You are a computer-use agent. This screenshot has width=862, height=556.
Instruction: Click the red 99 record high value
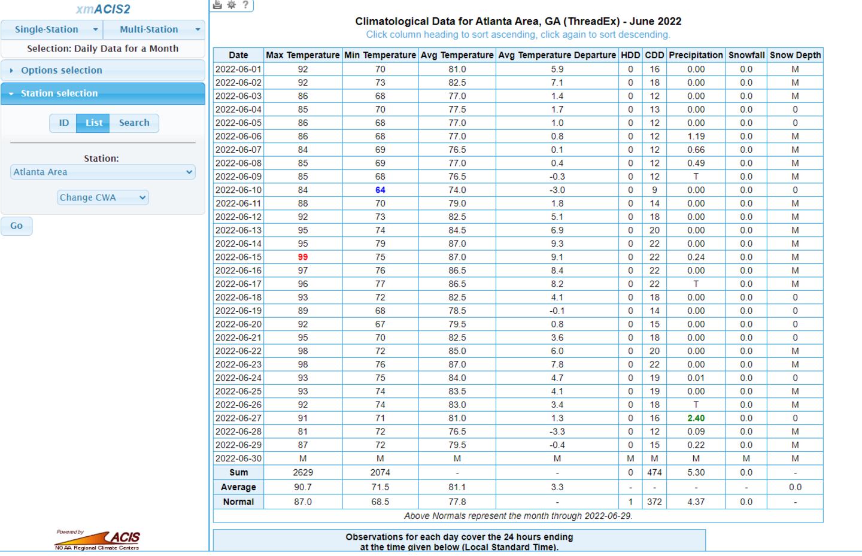point(303,257)
